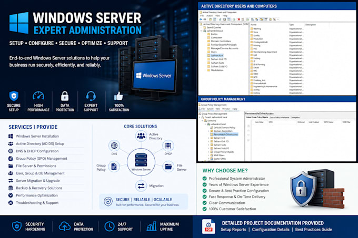
Task: Click the Group Policy document icon in Core Solutions
Action: point(114,167)
